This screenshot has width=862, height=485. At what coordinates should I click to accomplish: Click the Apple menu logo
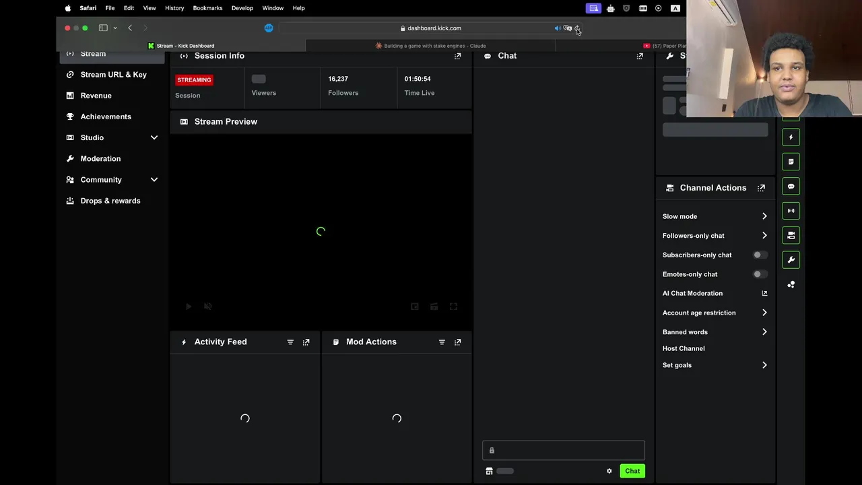[68, 8]
